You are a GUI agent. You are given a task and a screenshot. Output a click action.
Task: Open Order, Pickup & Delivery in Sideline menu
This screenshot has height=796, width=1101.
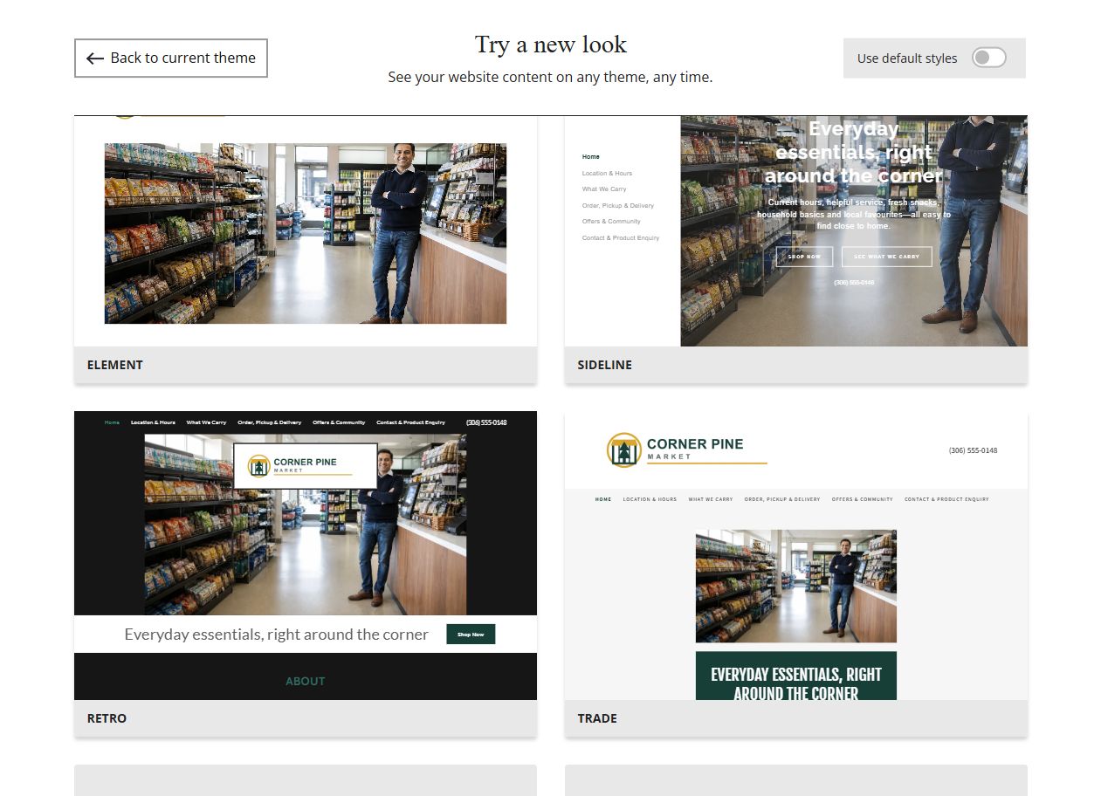click(618, 206)
